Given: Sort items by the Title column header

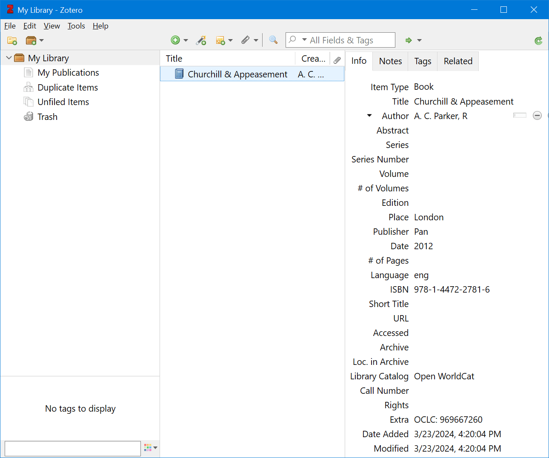Looking at the screenshot, I should click(174, 59).
